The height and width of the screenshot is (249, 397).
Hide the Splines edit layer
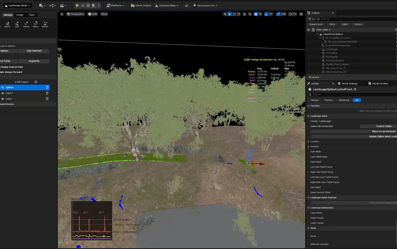3,88
